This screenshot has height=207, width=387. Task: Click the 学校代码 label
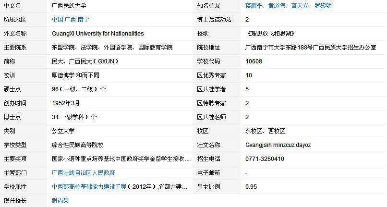(208, 61)
